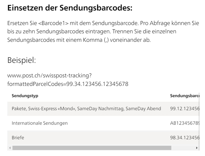Click the Internationale Sendungen table cell
Viewport: 205px width, 156px height.
pyautogui.click(x=40, y=123)
